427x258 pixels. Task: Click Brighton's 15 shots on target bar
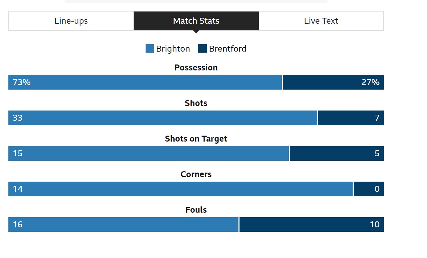coord(148,153)
